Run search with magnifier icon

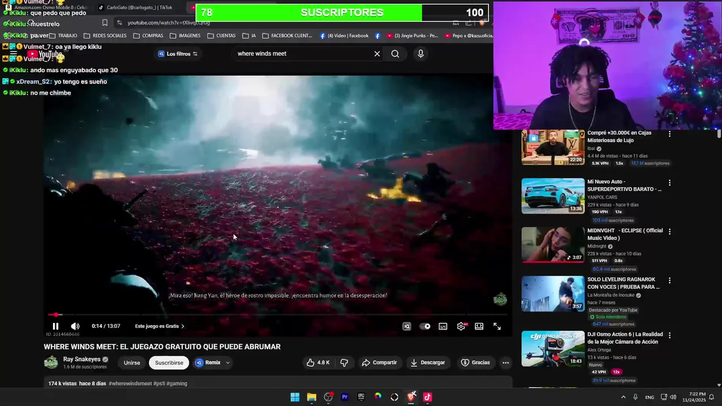pos(395,54)
